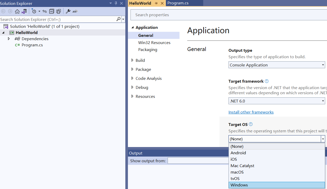Click the Dependencies icon in the tree
Image resolution: width=327 pixels, height=189 pixels.
pyautogui.click(x=17, y=39)
